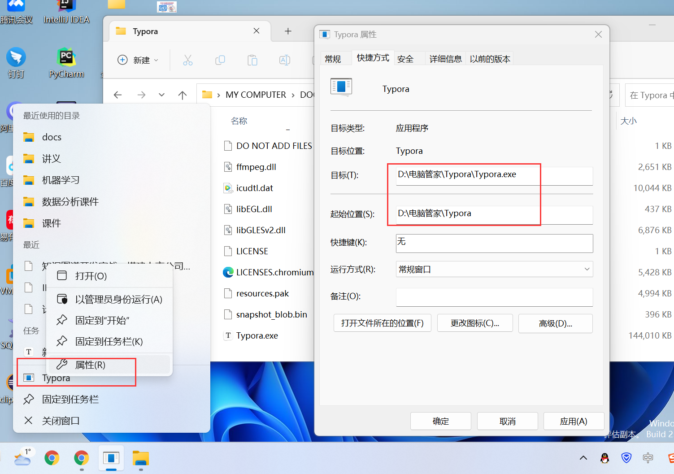Click the 打开文件所在的位置 button
Image resolution: width=674 pixels, height=474 pixels.
tap(382, 323)
